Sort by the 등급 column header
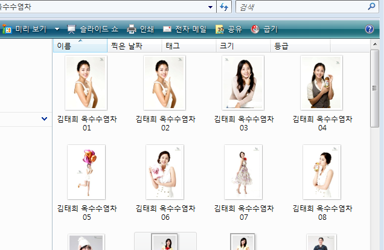 pos(300,46)
